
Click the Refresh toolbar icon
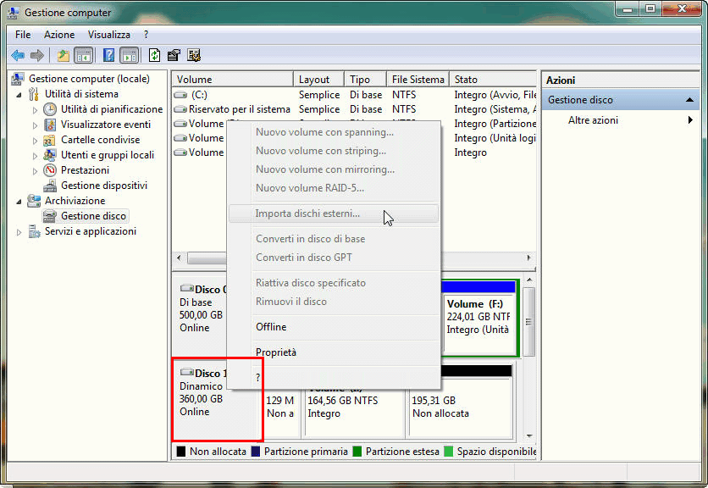[x=154, y=56]
